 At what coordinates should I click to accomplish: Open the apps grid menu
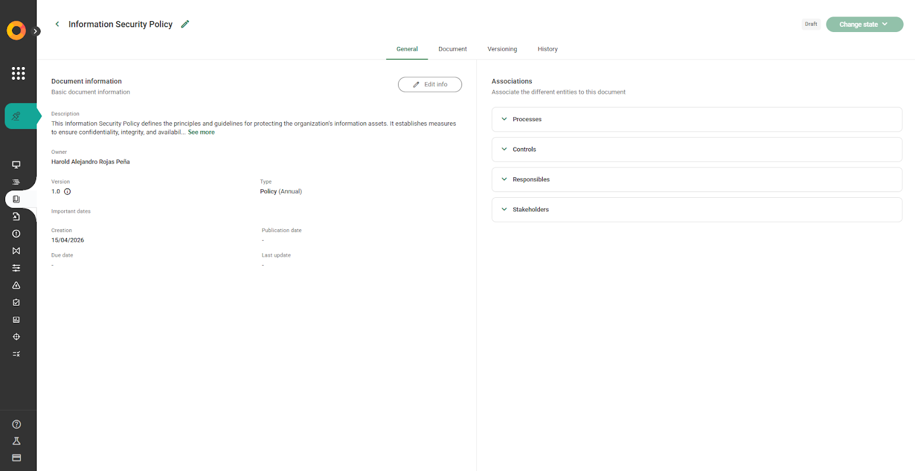(18, 73)
